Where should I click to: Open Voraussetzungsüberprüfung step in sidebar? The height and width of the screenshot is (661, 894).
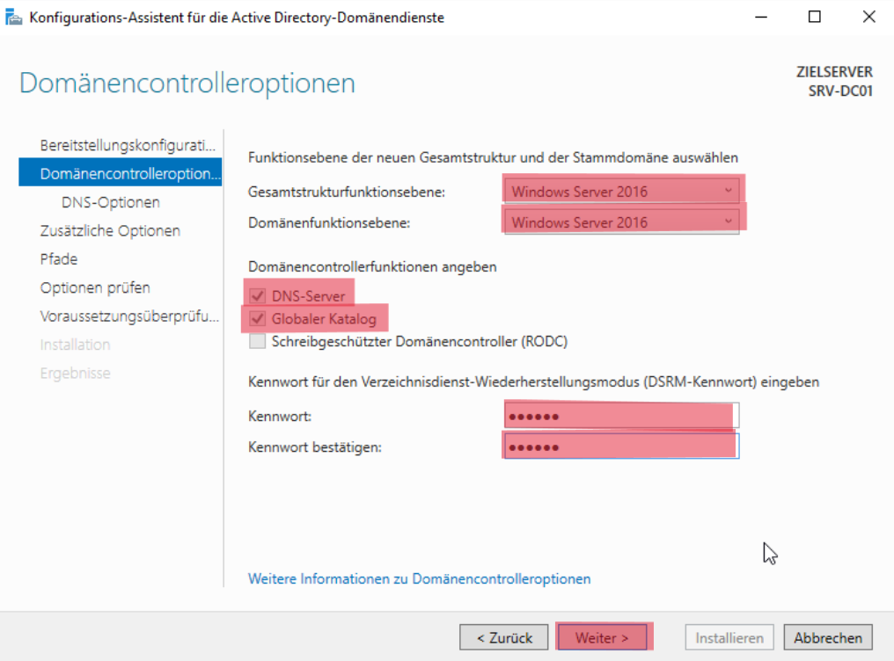pyautogui.click(x=129, y=316)
